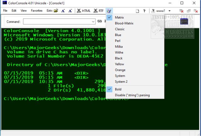Open the View menu
Screen dimensions: 201x136
24,11
